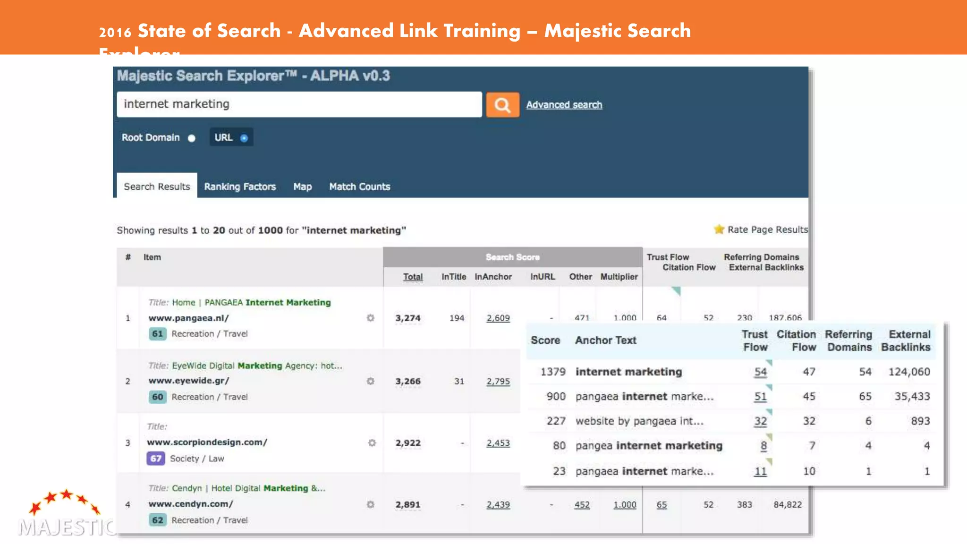967x544 pixels.
Task: Open the www.eyewide.gr/ result link
Action: coord(188,381)
